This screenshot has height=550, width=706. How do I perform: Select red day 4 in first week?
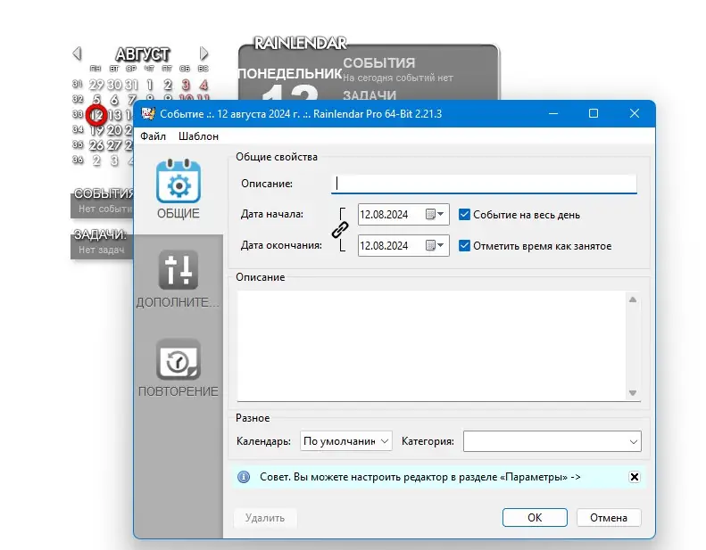[x=203, y=85]
